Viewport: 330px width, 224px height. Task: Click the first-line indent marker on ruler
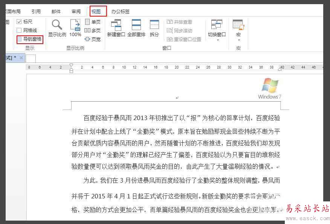click(71, 65)
